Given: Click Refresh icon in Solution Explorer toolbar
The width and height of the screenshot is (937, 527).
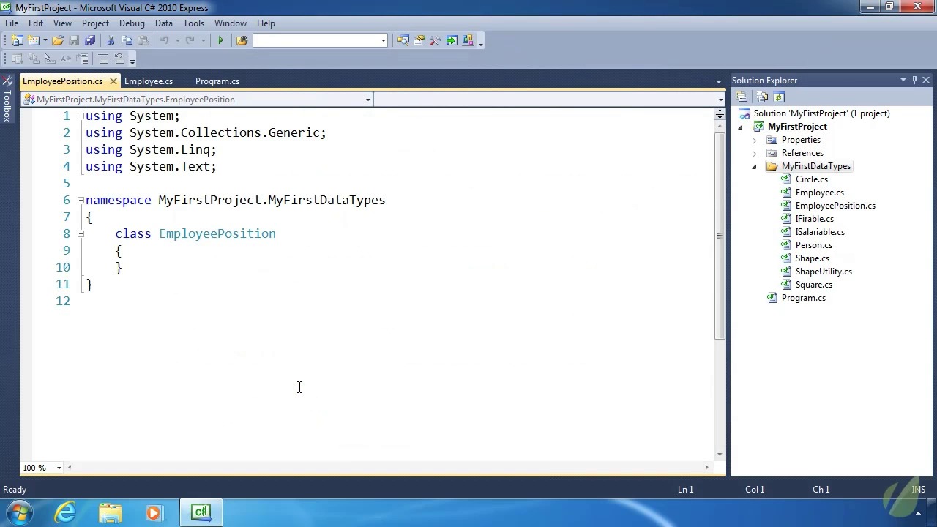Looking at the screenshot, I should (779, 97).
